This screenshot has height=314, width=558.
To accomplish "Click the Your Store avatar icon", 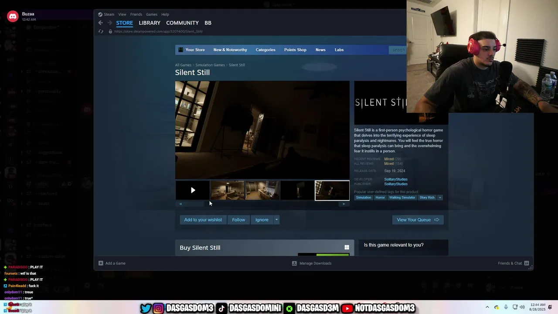I will 181,50.
